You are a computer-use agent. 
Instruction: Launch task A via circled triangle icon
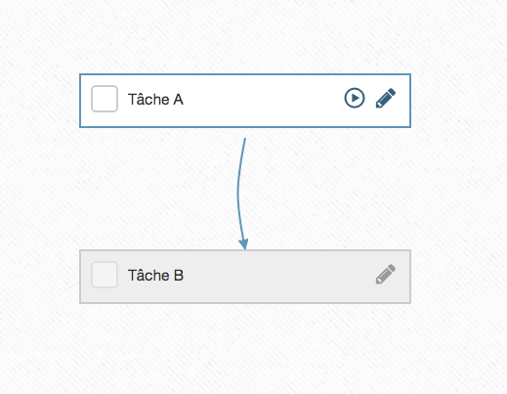click(355, 98)
